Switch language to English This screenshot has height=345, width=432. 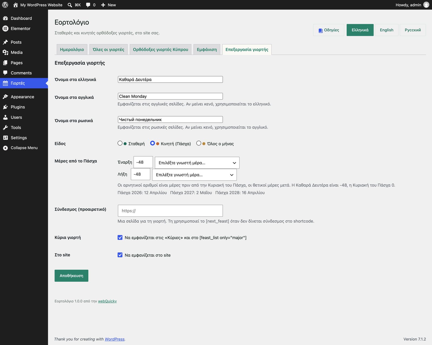tap(387, 30)
